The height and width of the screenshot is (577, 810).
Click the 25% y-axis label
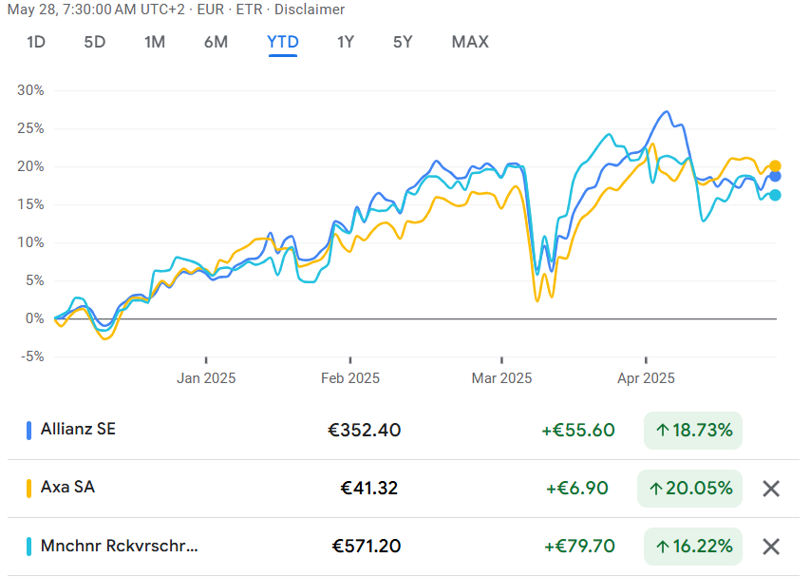pyautogui.click(x=30, y=128)
